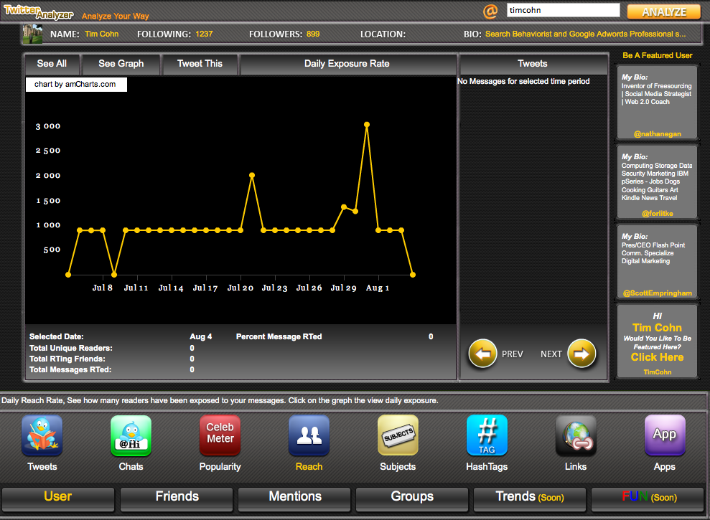Click the NEXT right-arrow button
The image size is (710, 520).
(x=582, y=354)
